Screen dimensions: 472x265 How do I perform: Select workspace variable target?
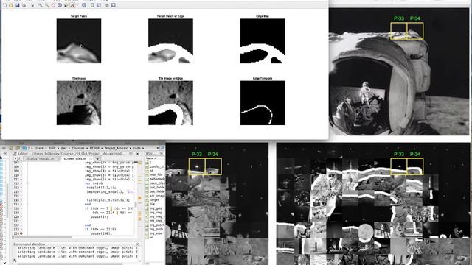pyautogui.click(x=154, y=199)
